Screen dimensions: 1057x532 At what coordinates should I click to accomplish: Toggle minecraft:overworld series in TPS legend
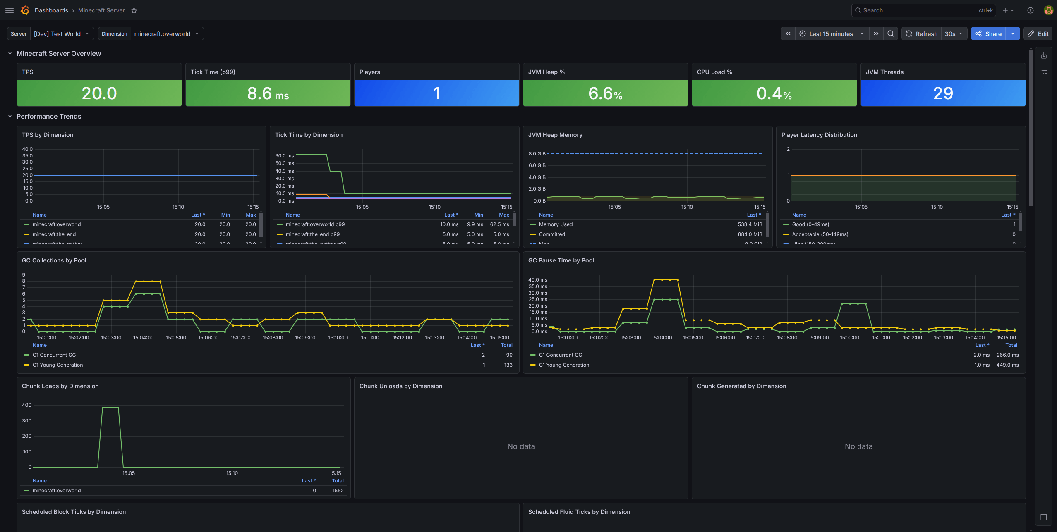57,224
